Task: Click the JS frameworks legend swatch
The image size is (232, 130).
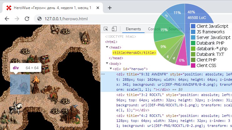Action: pos(193,32)
